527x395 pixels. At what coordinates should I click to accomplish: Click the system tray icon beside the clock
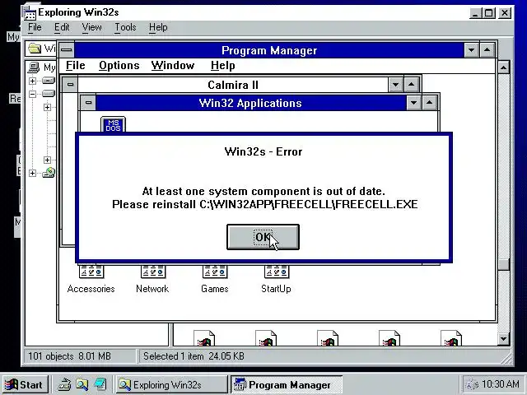472,384
